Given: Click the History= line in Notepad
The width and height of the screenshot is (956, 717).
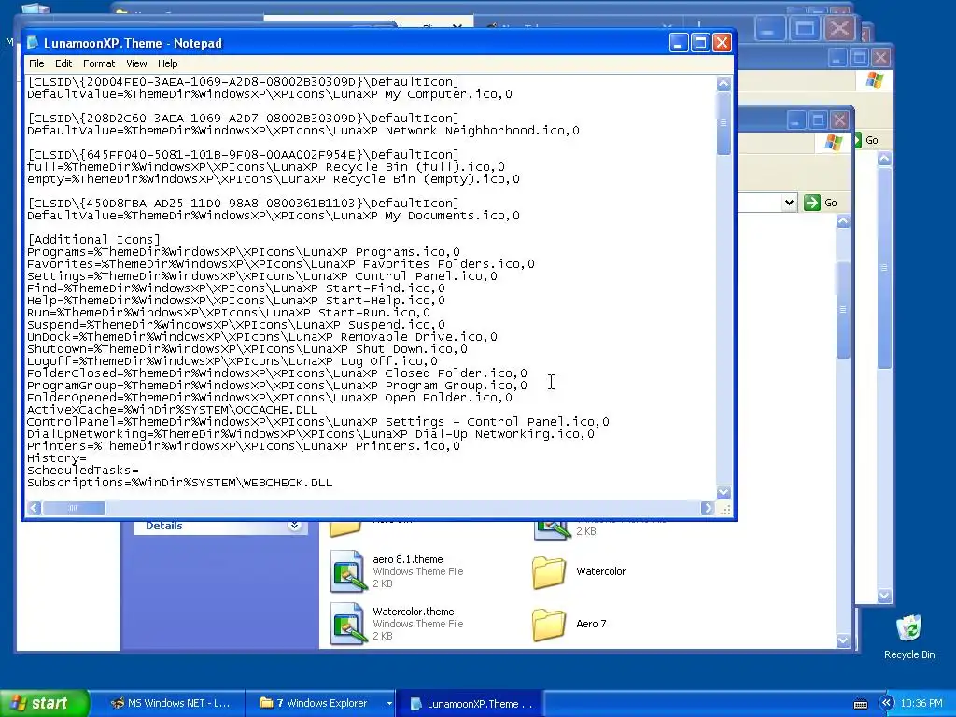Looking at the screenshot, I should pos(57,458).
